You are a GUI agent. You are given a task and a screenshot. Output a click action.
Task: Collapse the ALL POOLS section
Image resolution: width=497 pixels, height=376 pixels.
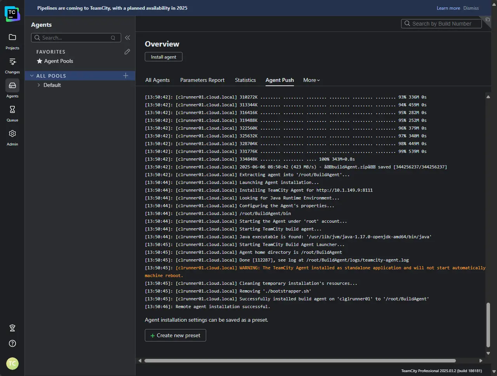click(32, 76)
